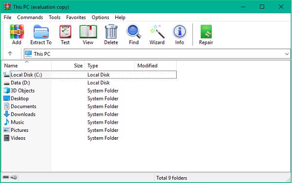Viewport: 292px width, 183px height.
Task: Open the Tools menu
Action: coord(55,18)
